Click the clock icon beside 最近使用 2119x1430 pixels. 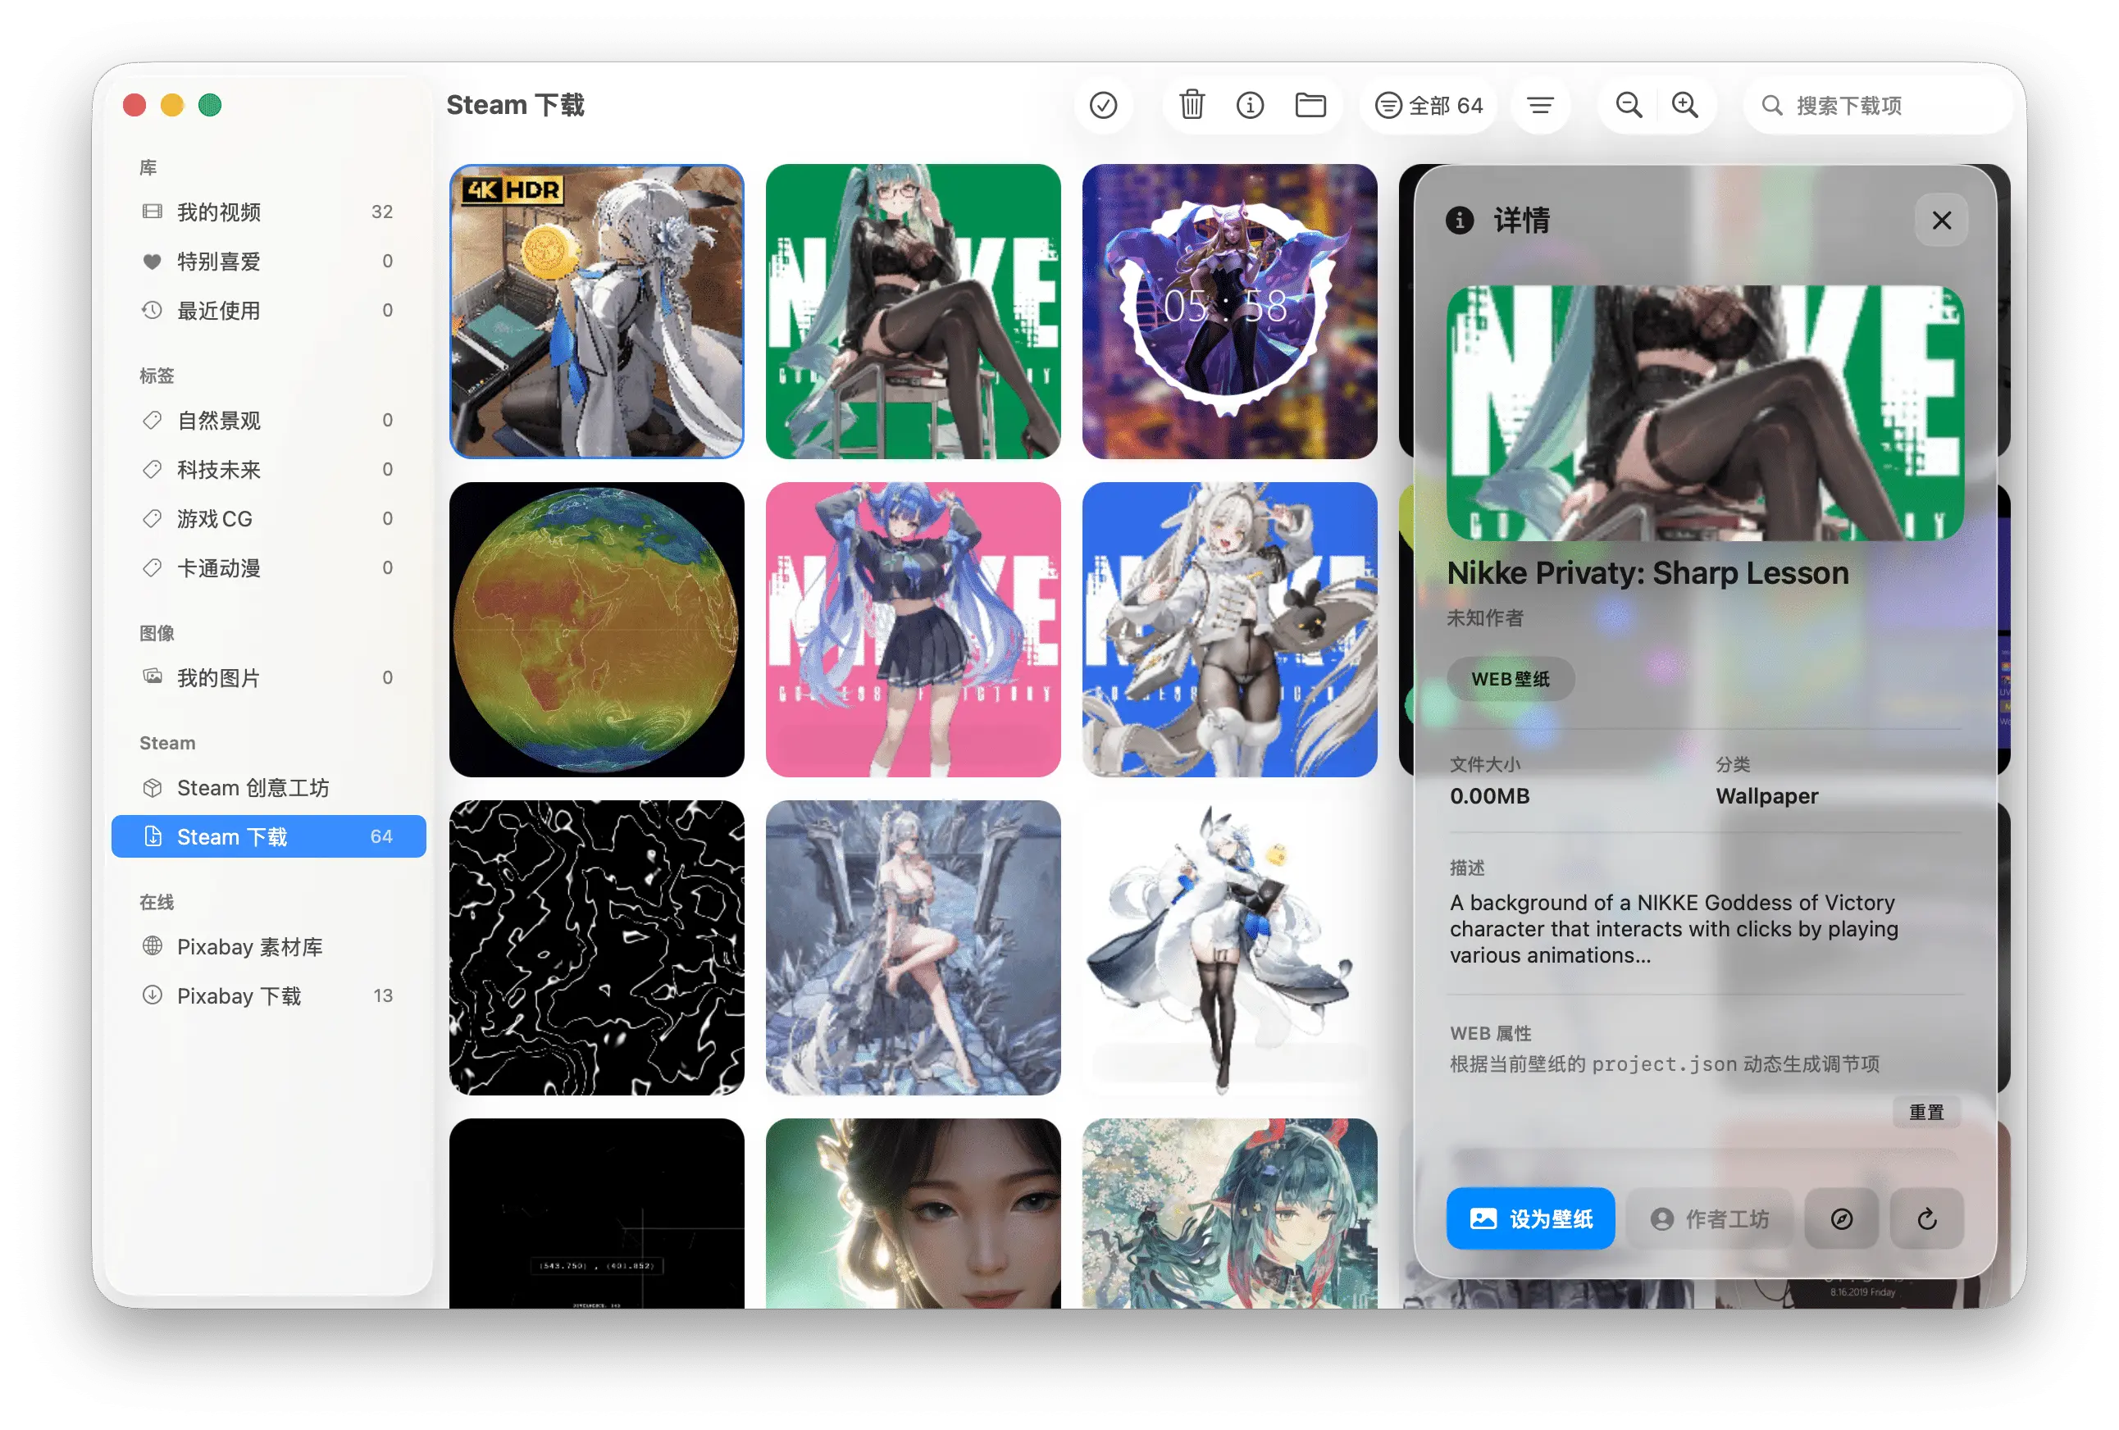[153, 311]
